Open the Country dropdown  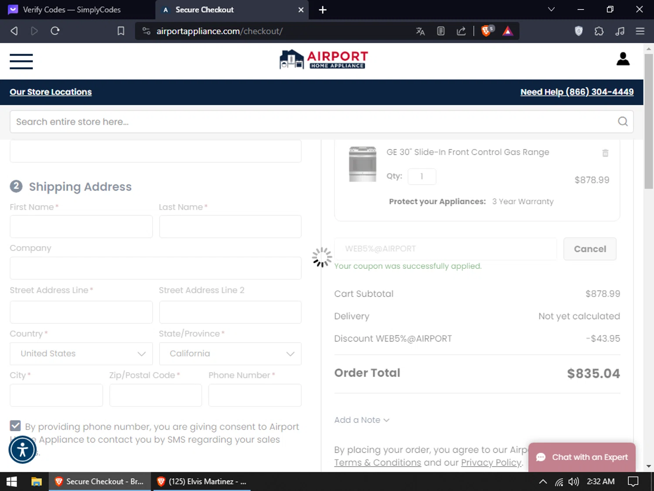81,354
